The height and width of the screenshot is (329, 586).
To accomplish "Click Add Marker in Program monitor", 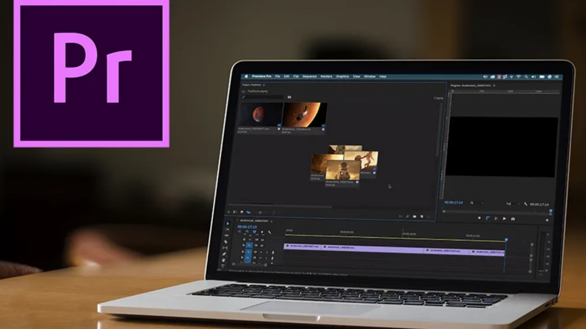I will (x=479, y=218).
